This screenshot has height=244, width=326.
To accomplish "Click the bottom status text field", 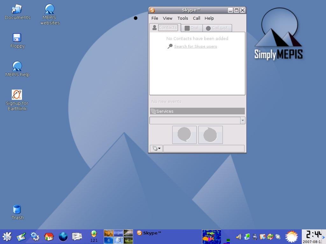I will [x=204, y=148].
